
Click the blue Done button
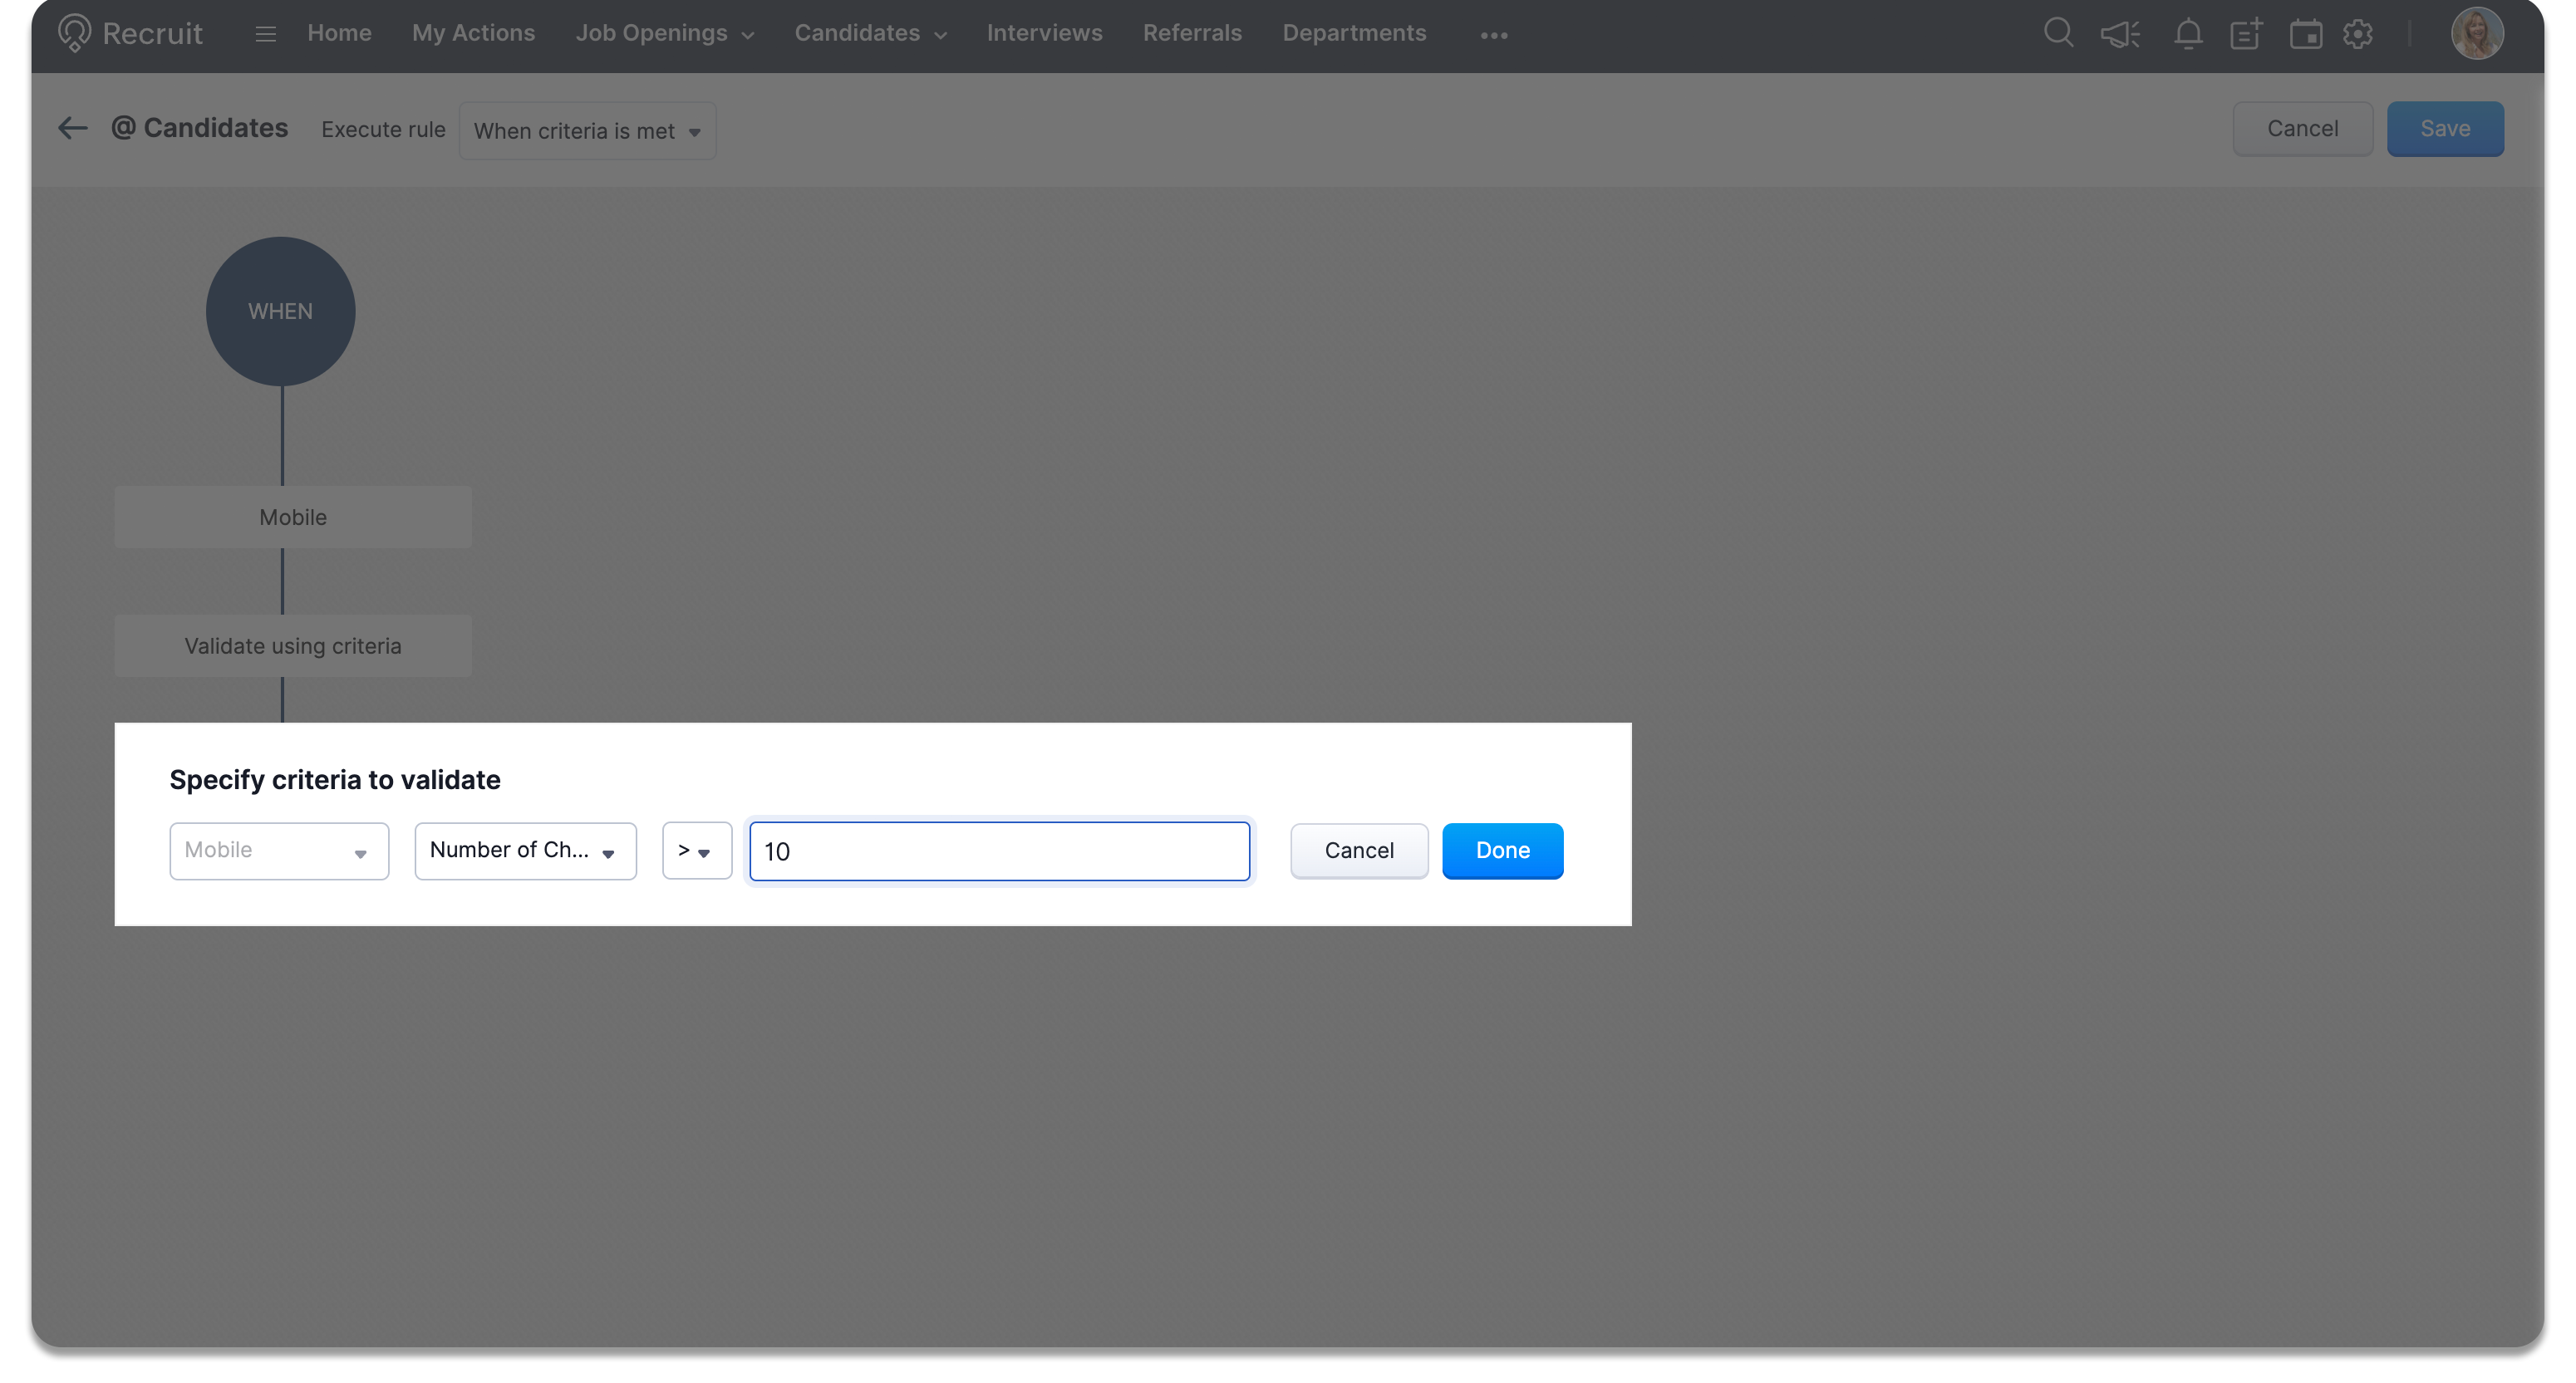[x=1502, y=851]
